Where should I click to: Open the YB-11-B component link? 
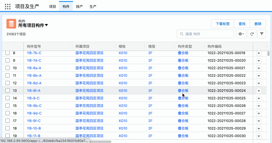click(x=34, y=136)
